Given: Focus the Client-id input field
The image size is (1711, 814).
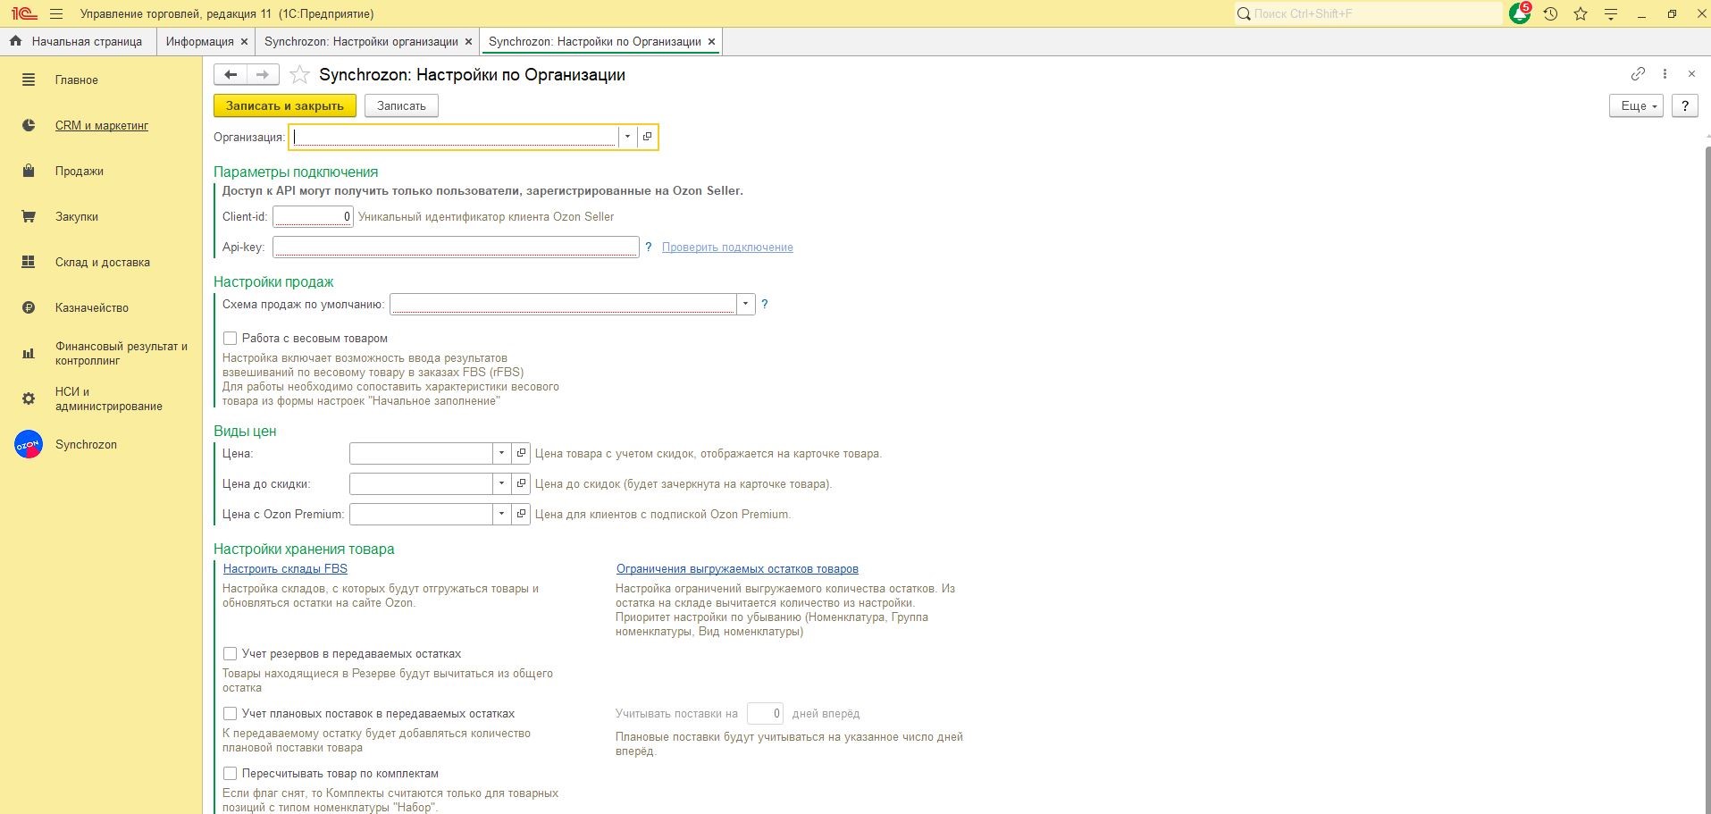Looking at the screenshot, I should (313, 216).
